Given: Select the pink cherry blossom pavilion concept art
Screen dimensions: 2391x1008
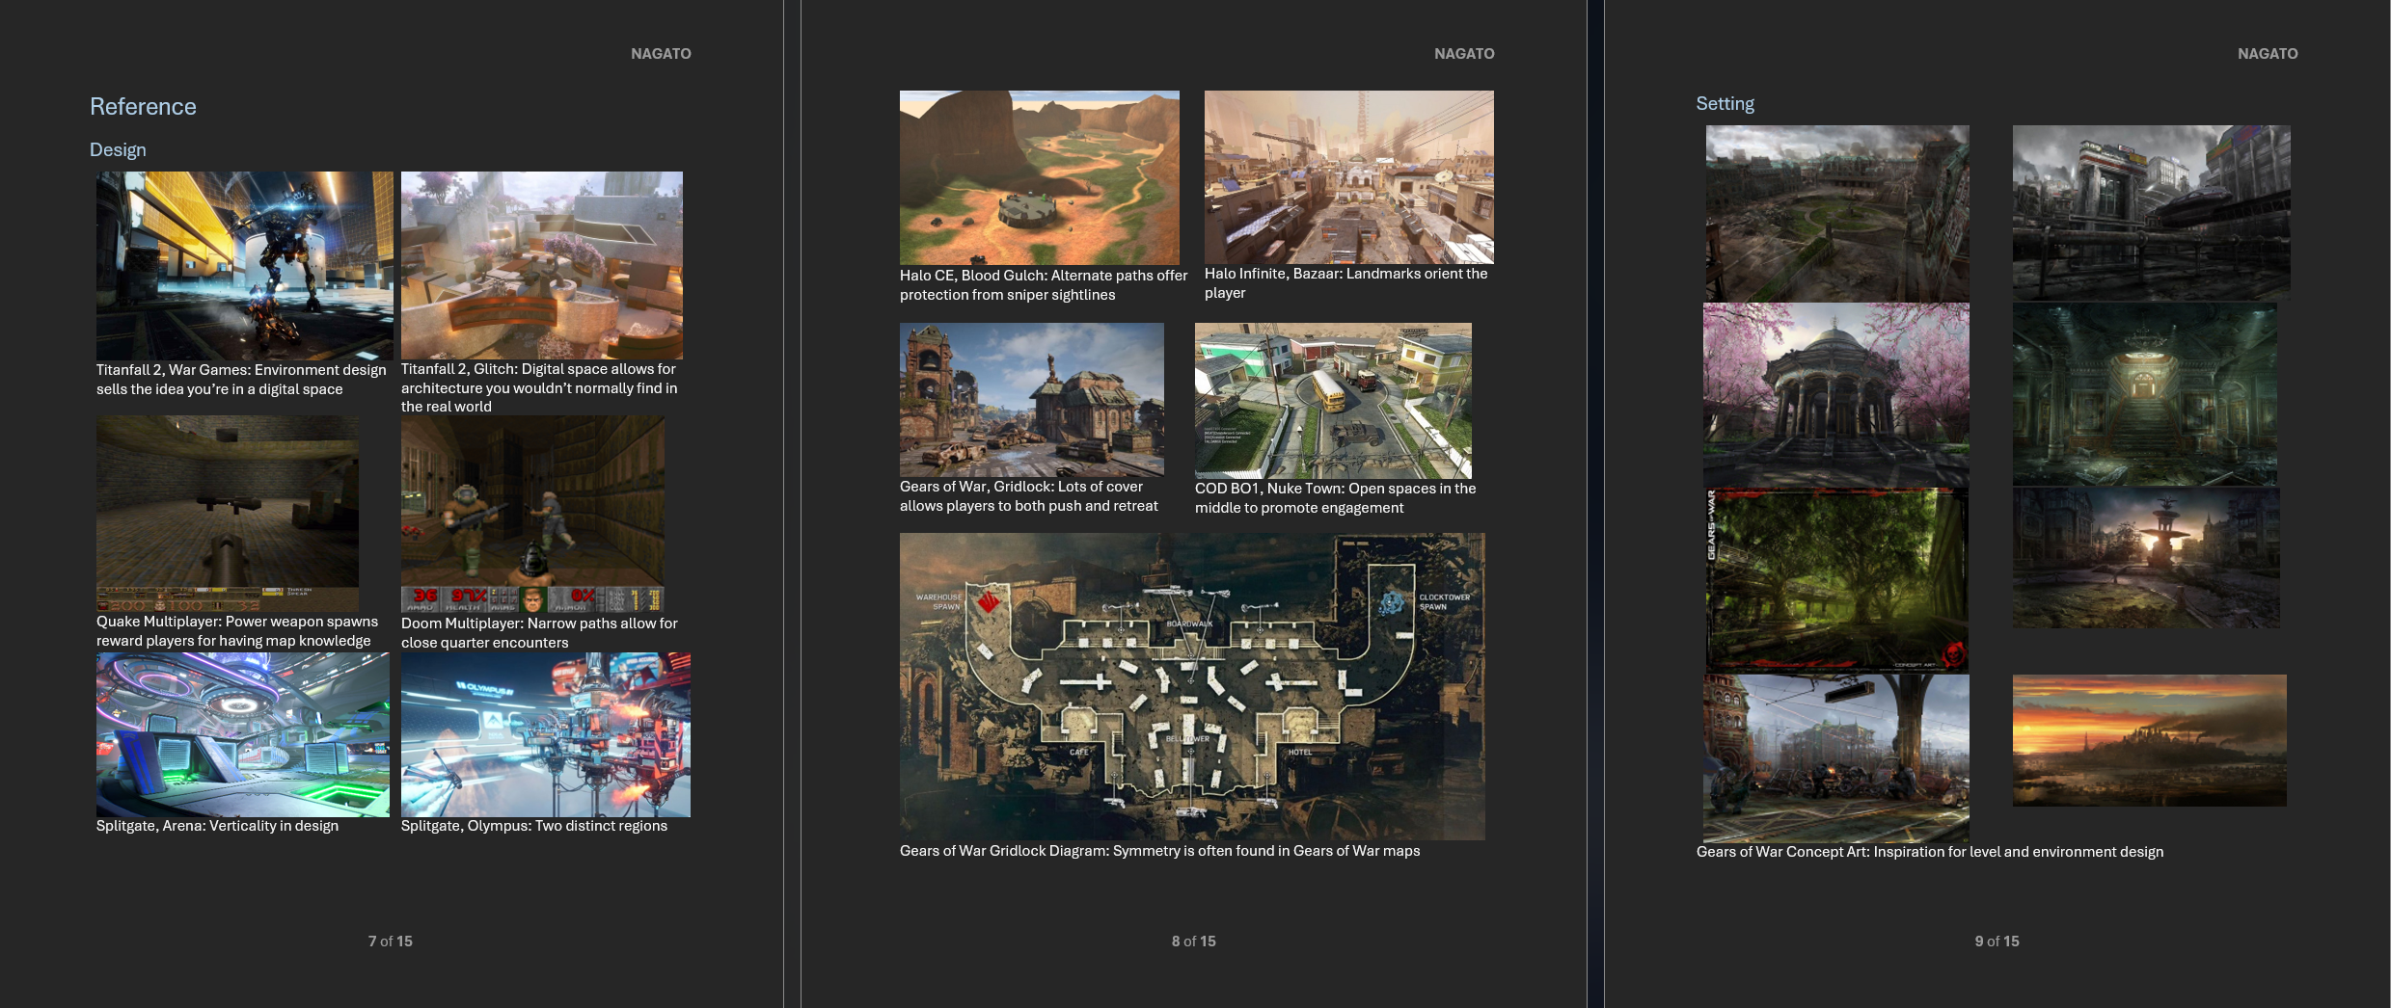Looking at the screenshot, I should [1835, 394].
